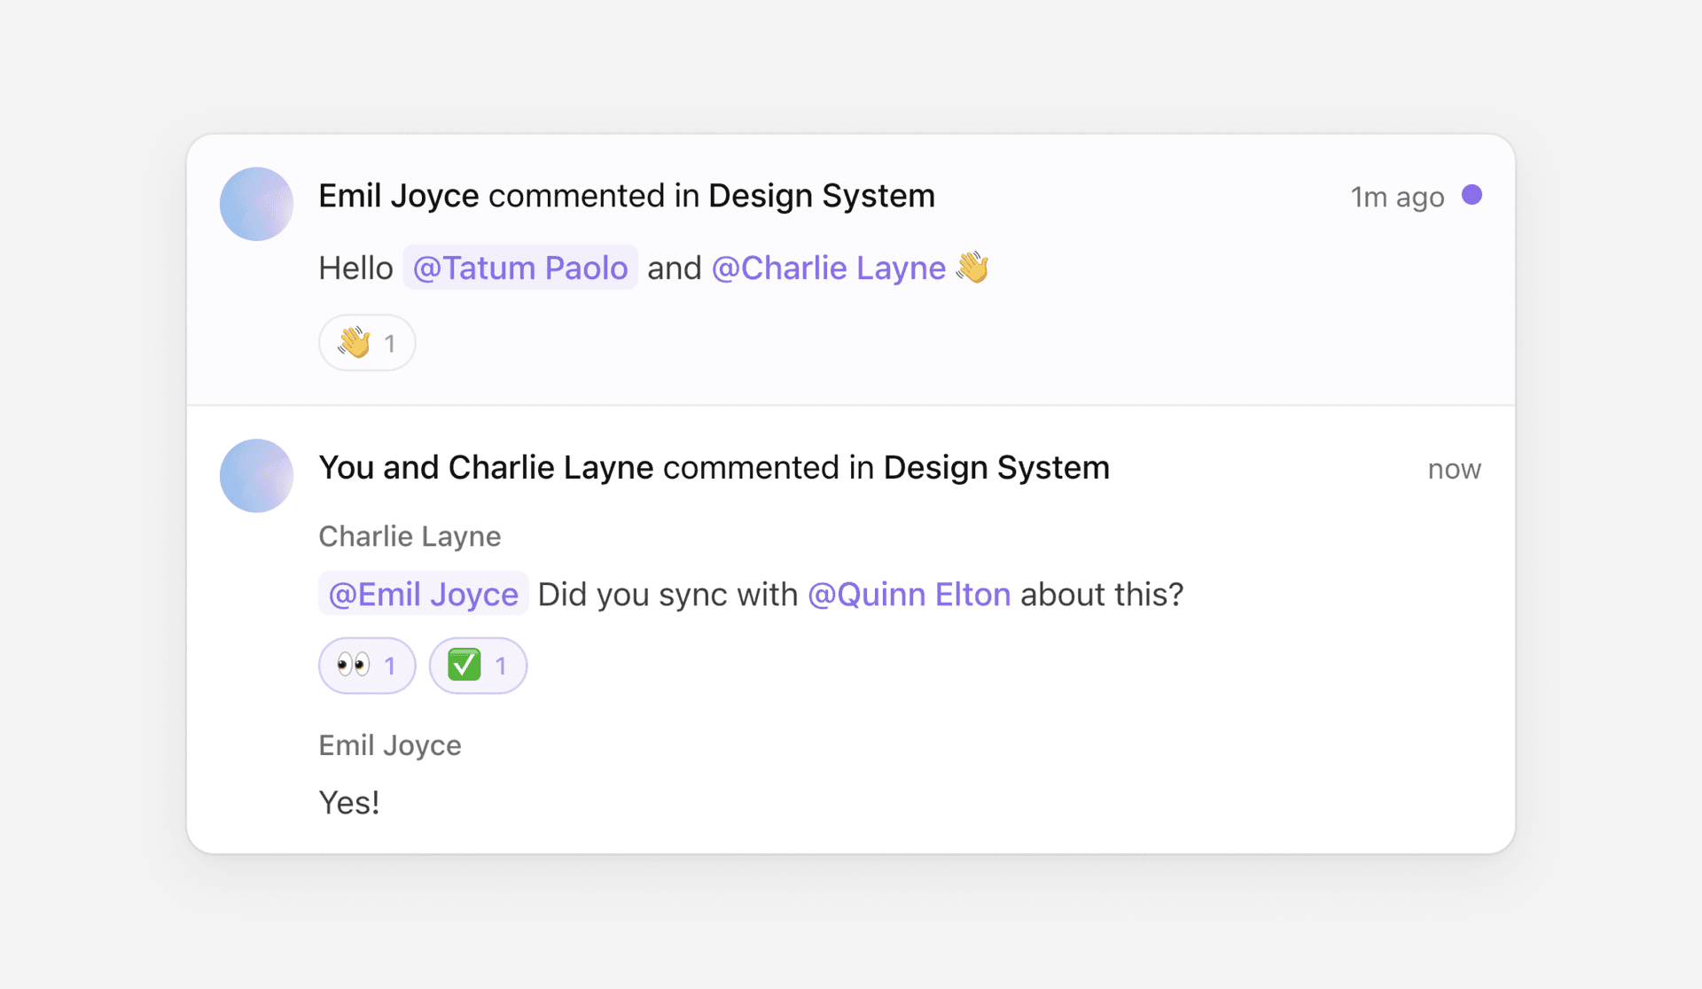Open the @Quinn Elton mention
The width and height of the screenshot is (1702, 989).
909,594
